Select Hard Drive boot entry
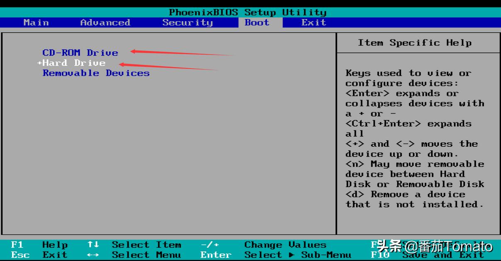Screen dimensions: 501x261 click(x=74, y=63)
